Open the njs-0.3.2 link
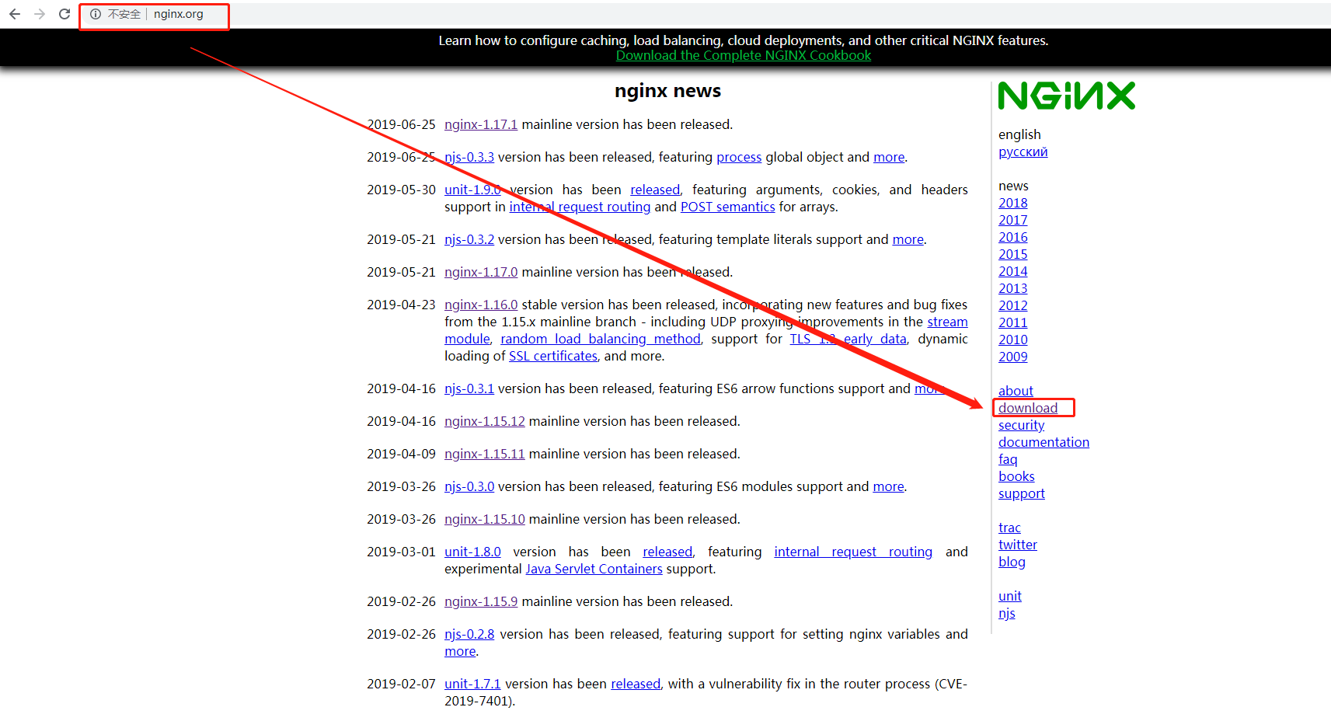The image size is (1331, 728). tap(469, 239)
